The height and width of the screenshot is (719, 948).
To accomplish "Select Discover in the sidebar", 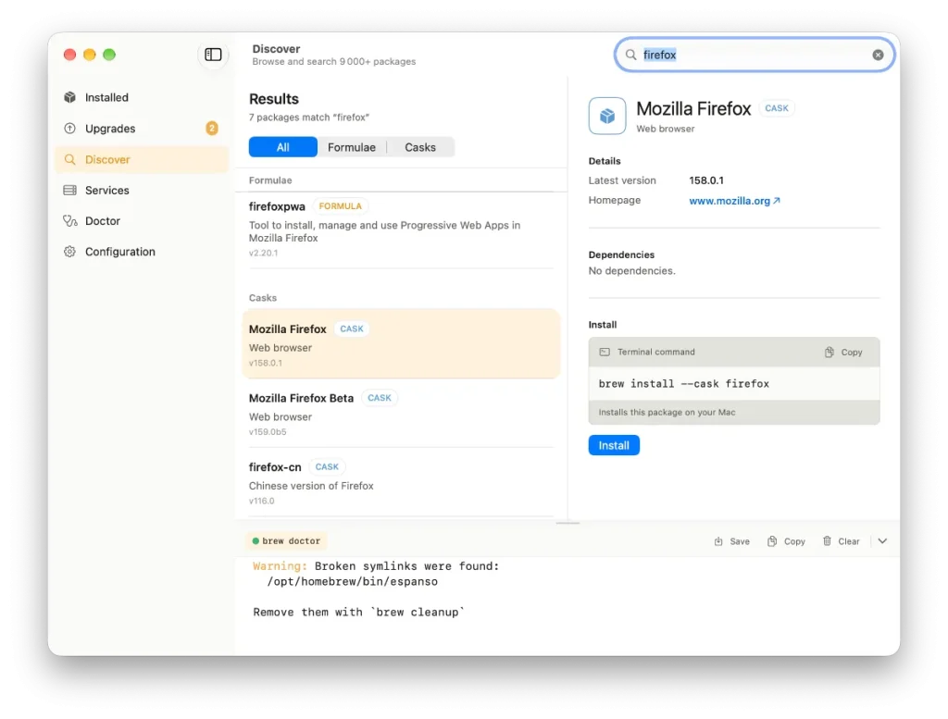I will [142, 159].
